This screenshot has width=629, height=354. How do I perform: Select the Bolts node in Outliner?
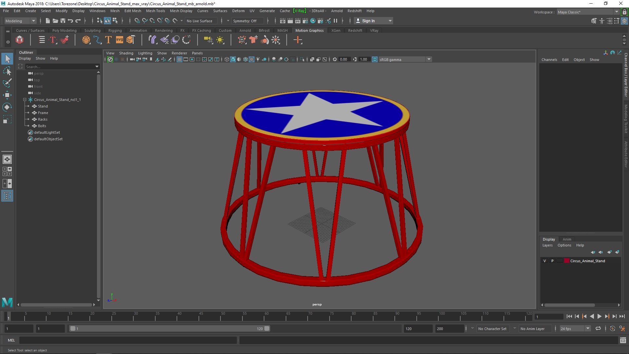(x=42, y=126)
